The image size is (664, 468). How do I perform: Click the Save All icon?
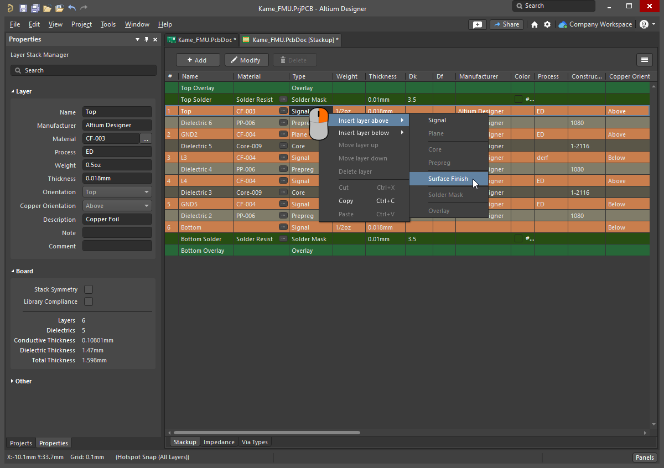click(x=35, y=8)
